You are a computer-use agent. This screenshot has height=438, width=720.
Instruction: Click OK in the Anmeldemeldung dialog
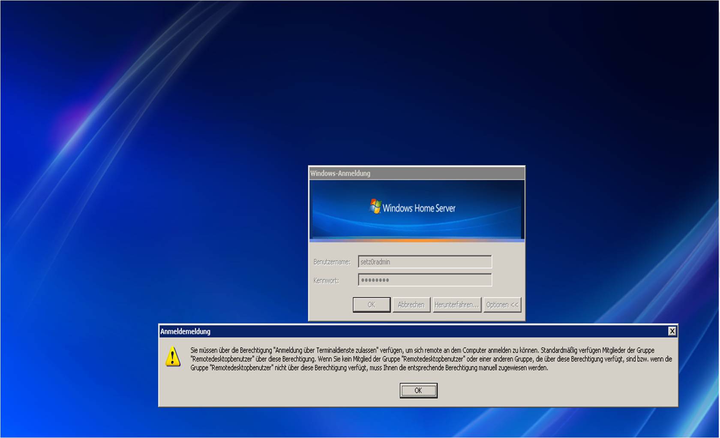418,390
